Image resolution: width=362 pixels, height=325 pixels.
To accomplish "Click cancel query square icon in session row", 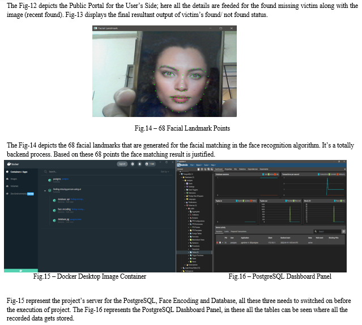I will click(x=220, y=243).
